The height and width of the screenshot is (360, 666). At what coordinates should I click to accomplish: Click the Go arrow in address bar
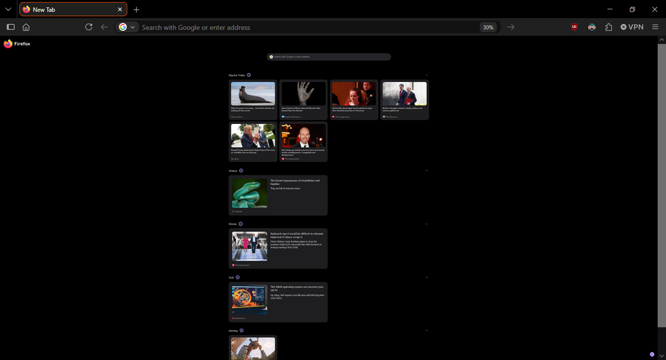click(511, 27)
